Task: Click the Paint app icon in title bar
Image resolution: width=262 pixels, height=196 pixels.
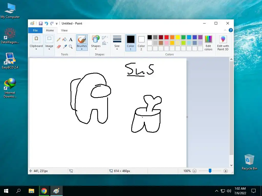Action: [x=32, y=23]
